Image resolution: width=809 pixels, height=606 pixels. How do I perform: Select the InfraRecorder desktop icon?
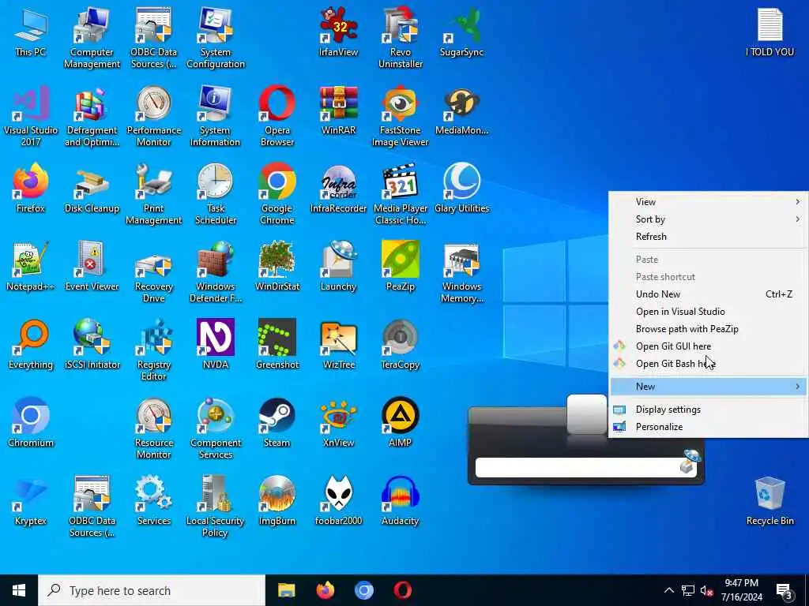338,188
